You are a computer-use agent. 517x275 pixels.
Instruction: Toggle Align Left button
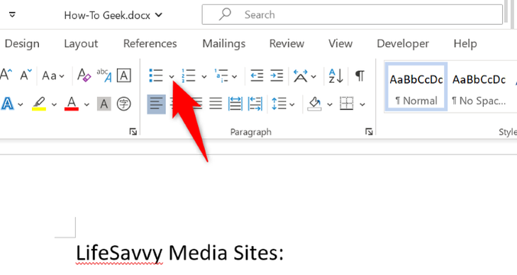[x=156, y=104]
